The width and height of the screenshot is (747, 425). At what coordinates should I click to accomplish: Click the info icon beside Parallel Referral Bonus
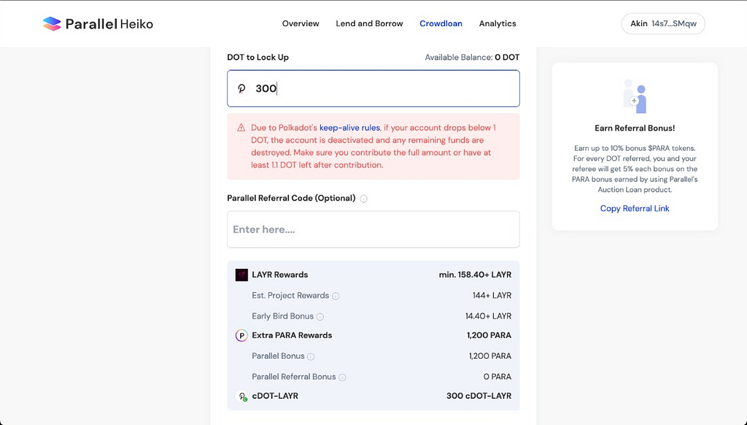click(342, 377)
